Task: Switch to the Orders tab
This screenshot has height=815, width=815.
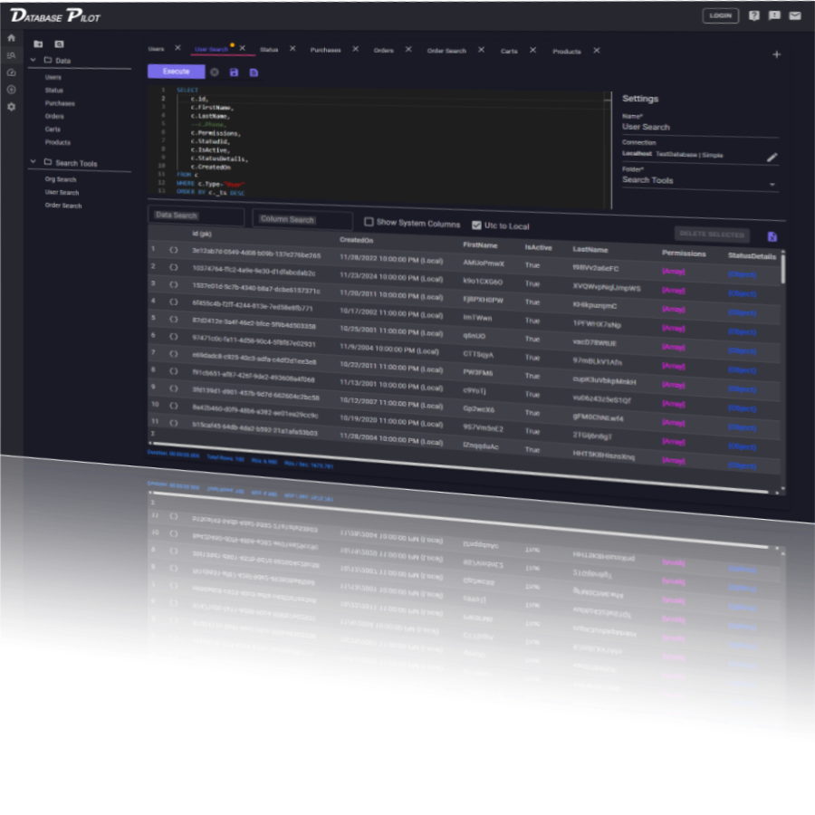Action: click(384, 51)
